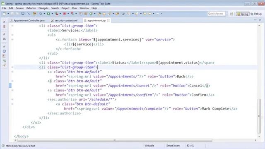The height and width of the screenshot is (149, 265).
Task: Click breadcrumb html/body/div/ul/li/a/href in status bar
Action: tap(20, 146)
